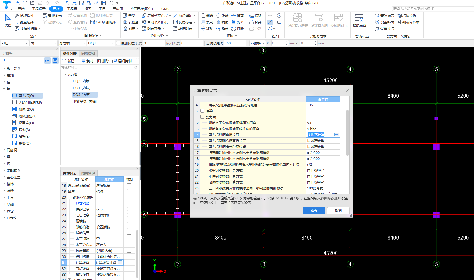The height and width of the screenshot is (280, 474).
Task: Select the straight line draw tool
Action: [x=270, y=22]
